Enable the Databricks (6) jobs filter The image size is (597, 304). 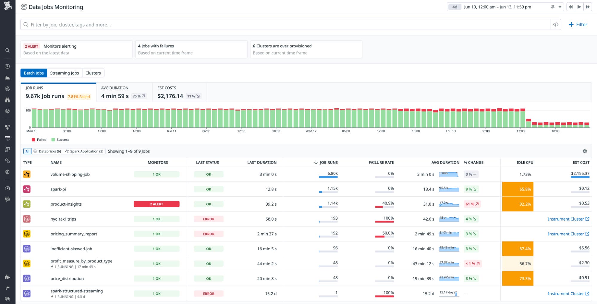[x=47, y=151]
